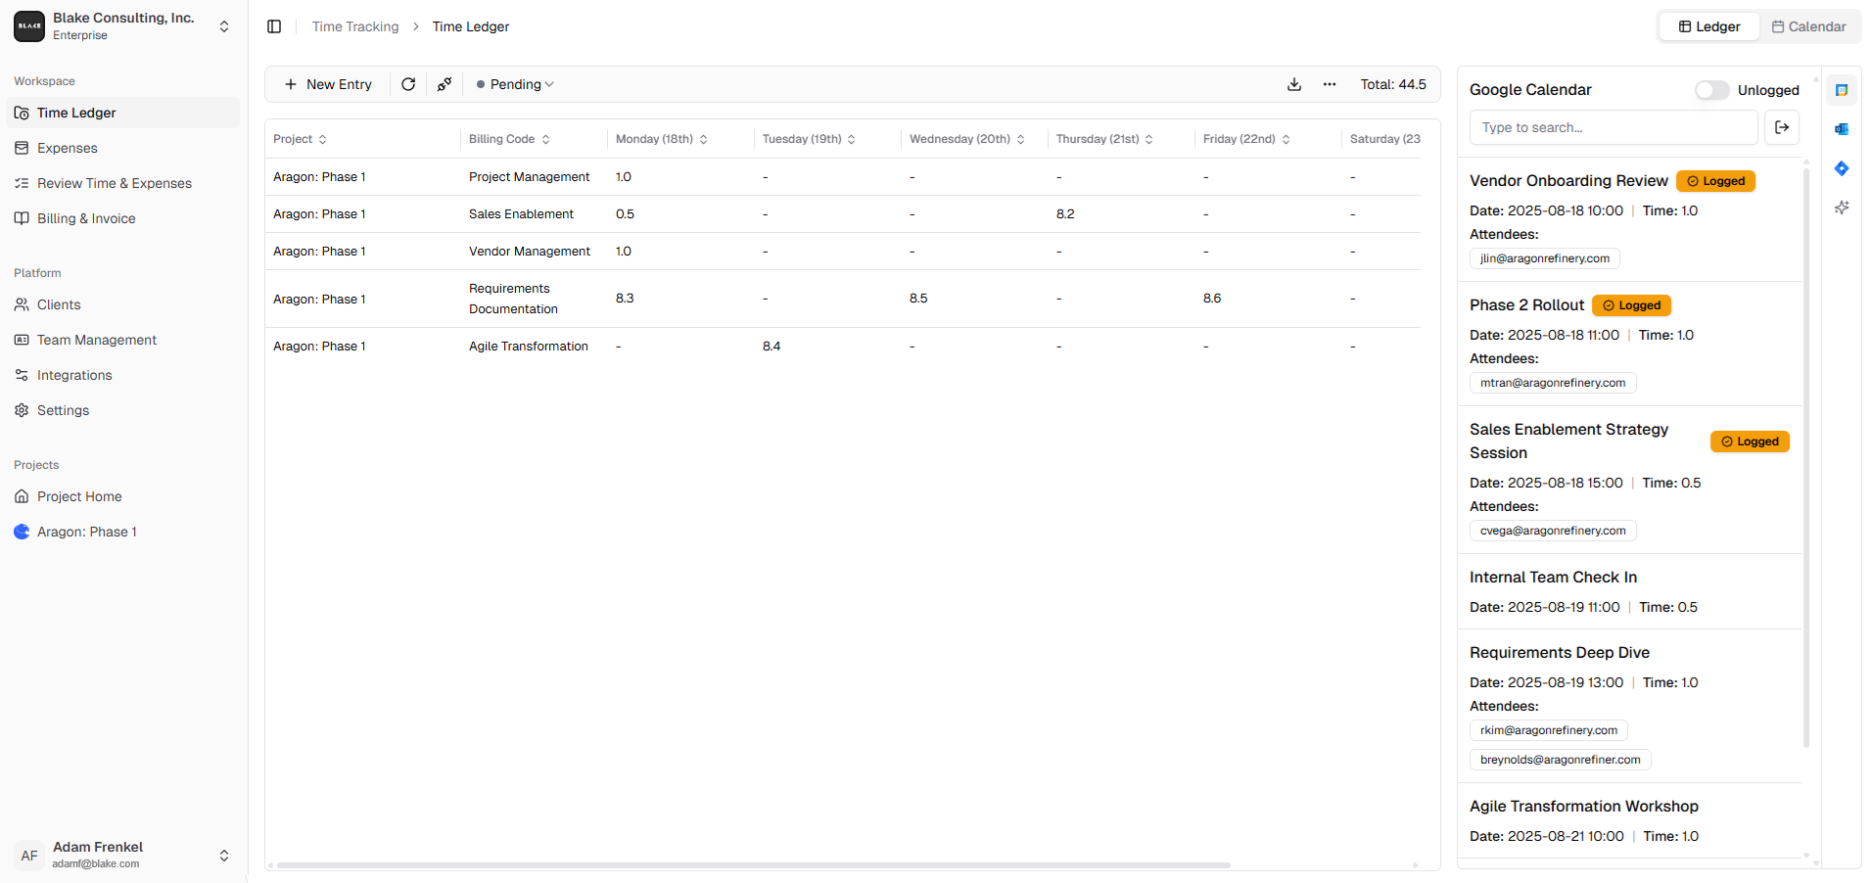Sort the Tuesday (19th) column

click(810, 139)
